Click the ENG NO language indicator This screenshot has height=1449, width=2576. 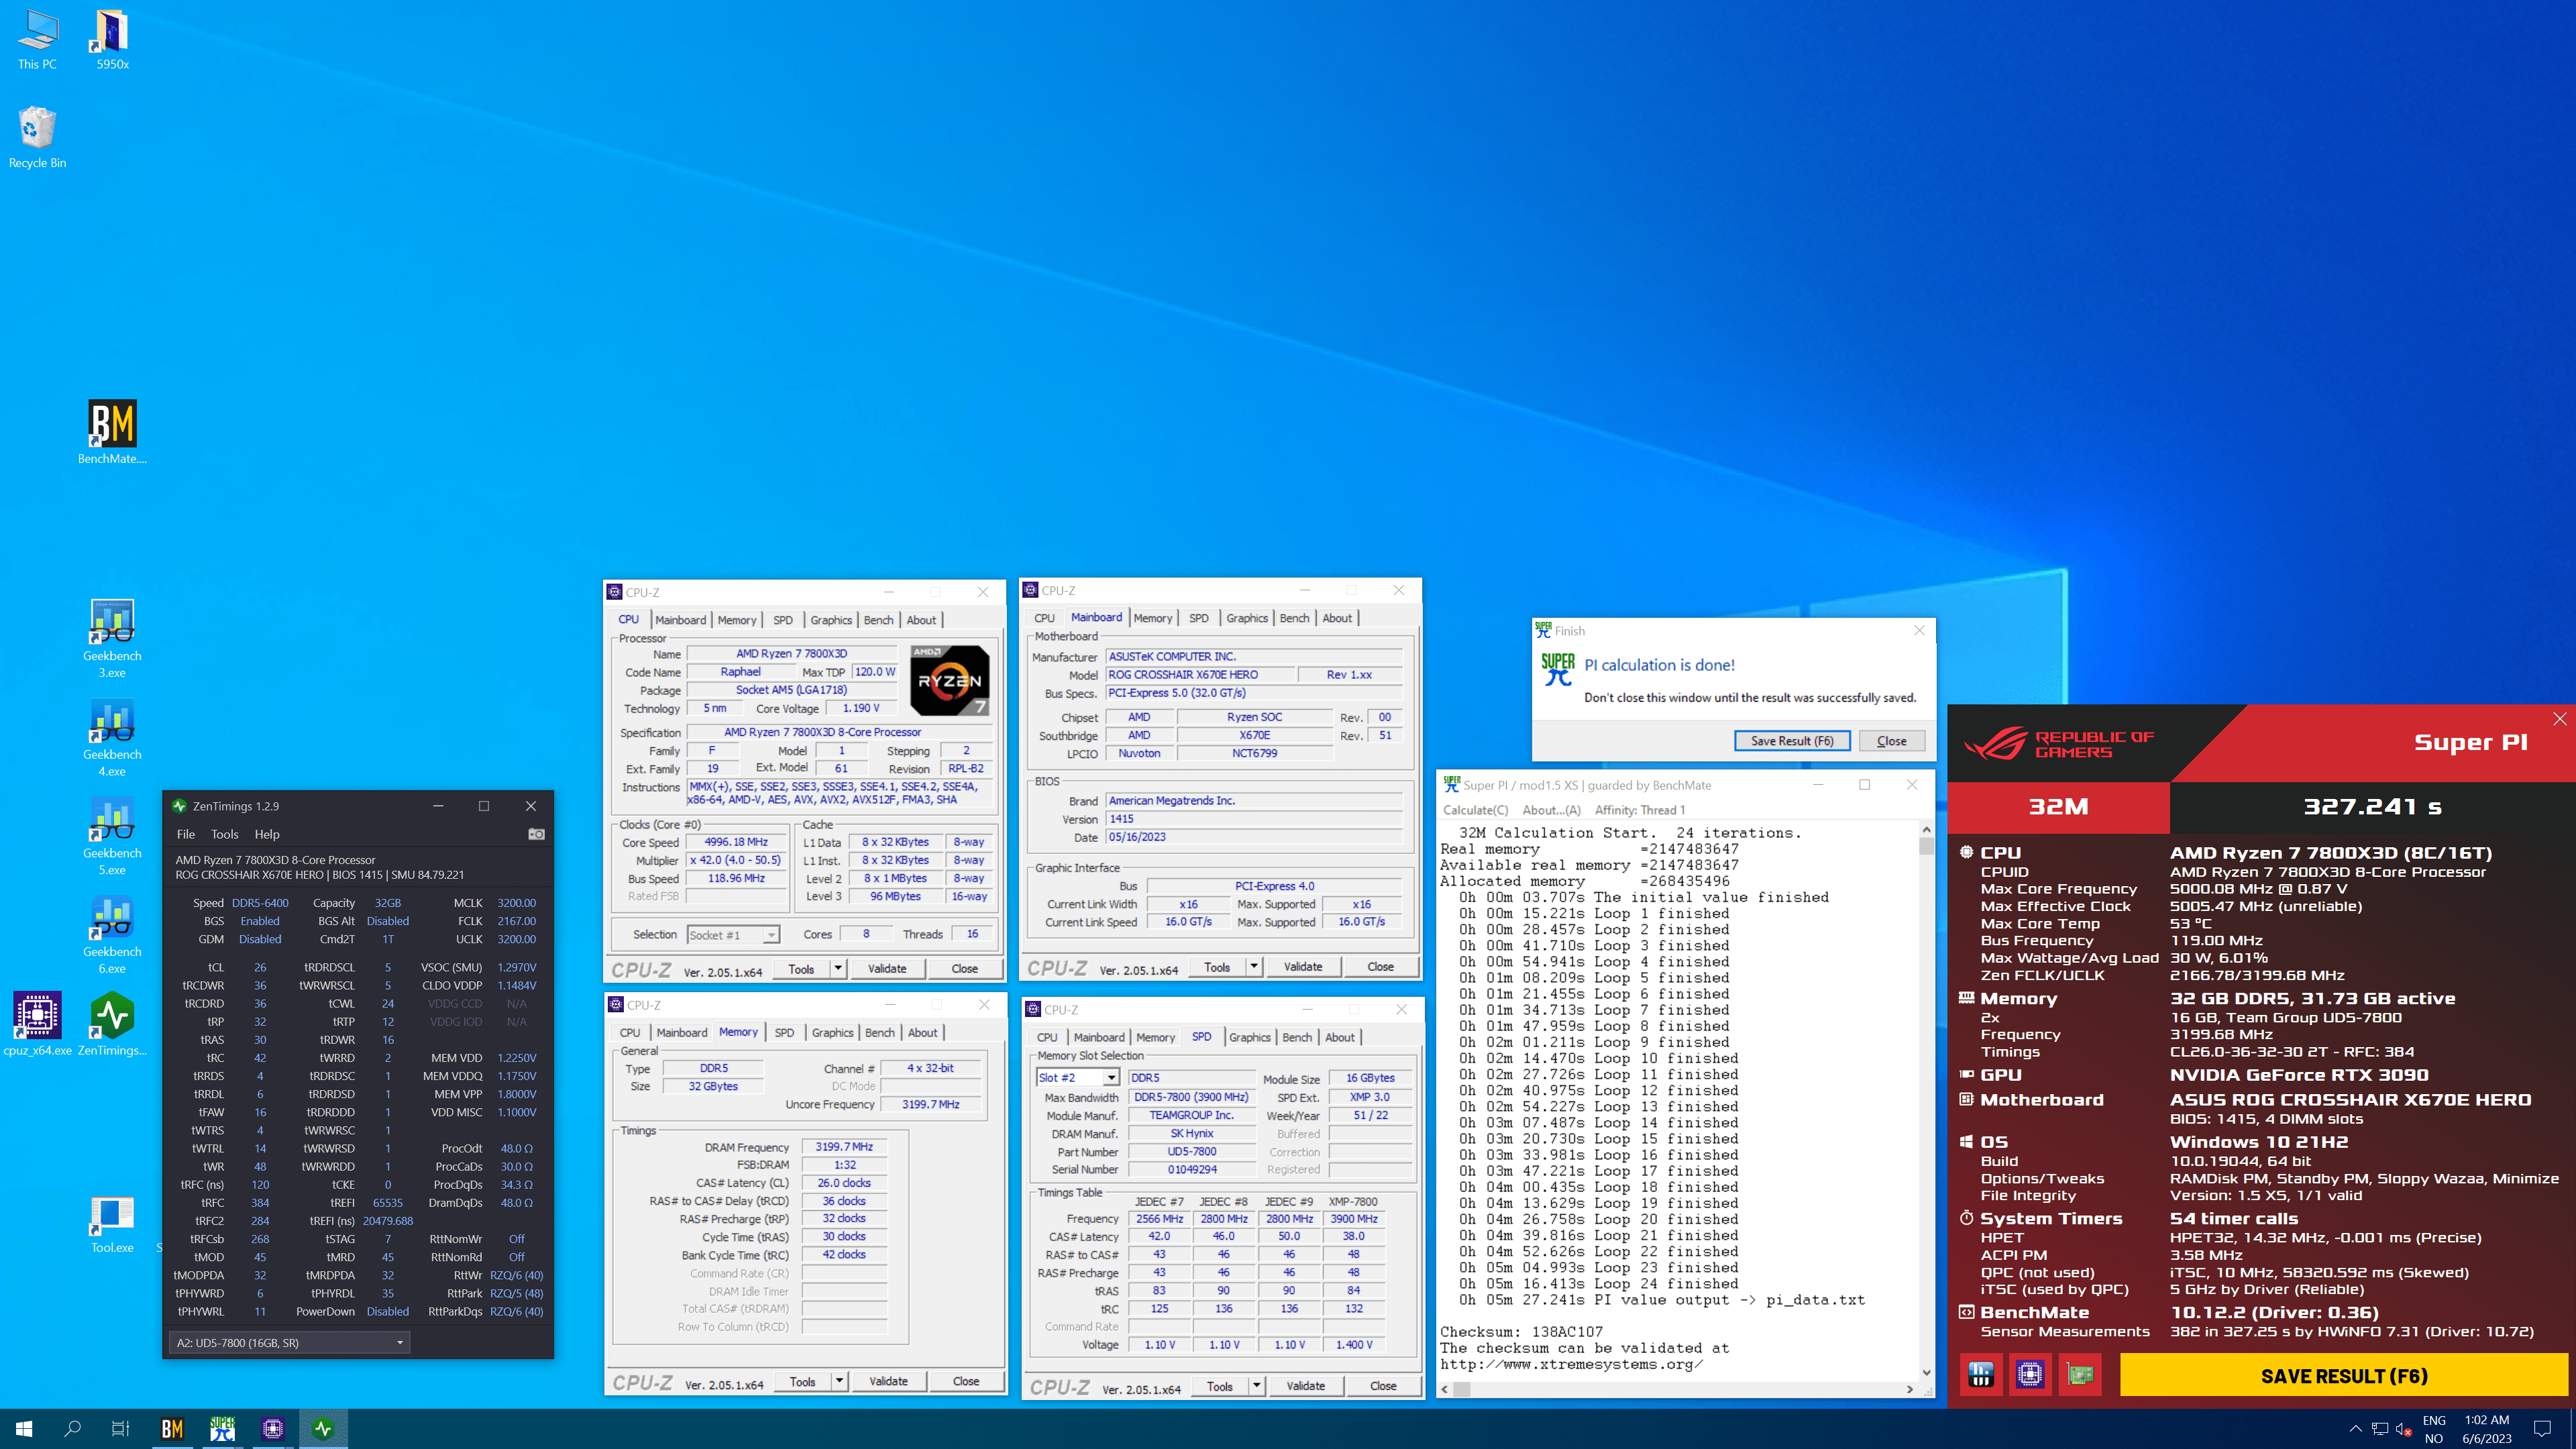[x=2434, y=1429]
